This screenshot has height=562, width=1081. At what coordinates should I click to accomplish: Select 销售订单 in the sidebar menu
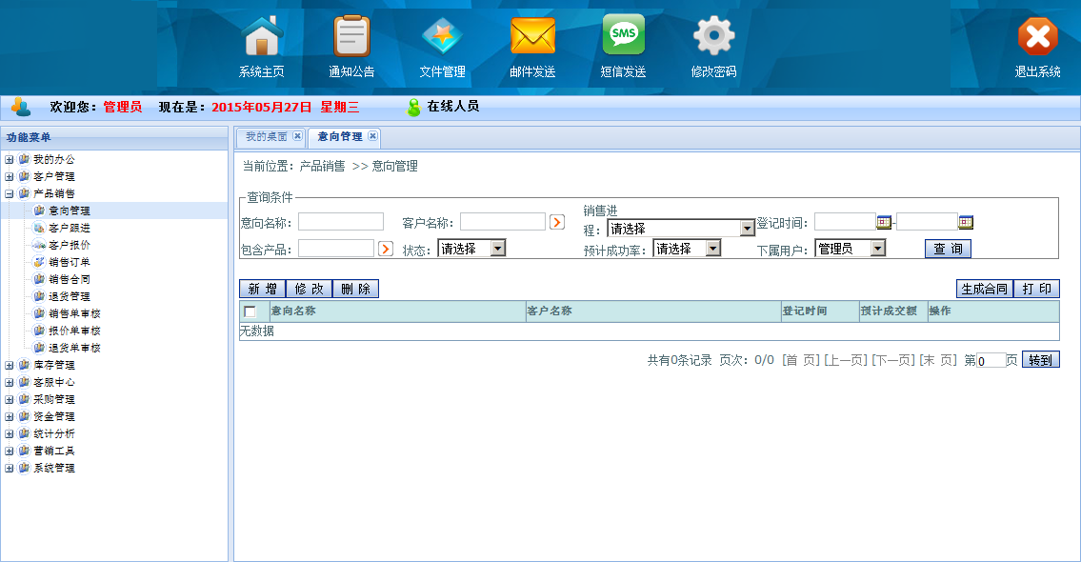70,263
